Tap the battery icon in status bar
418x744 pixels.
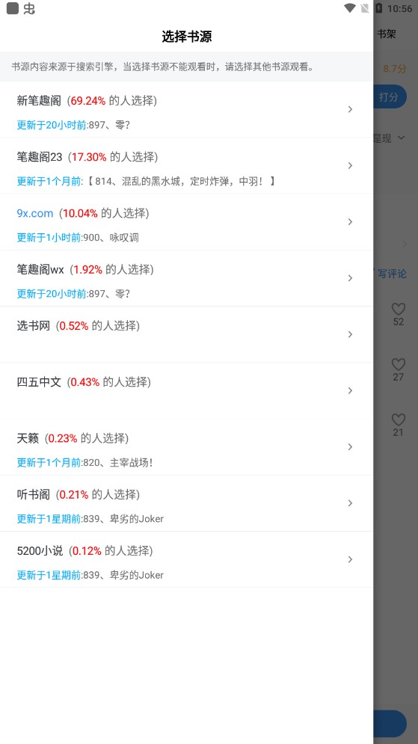378,8
